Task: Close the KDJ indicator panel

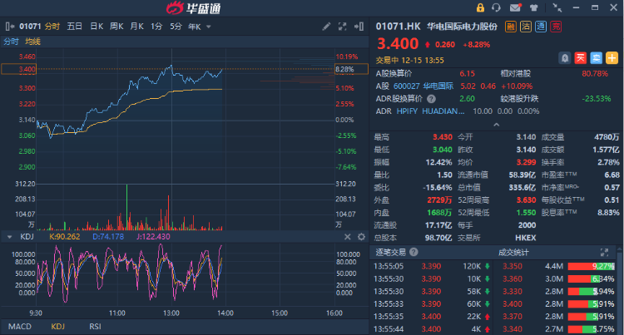Action: [x=348, y=237]
